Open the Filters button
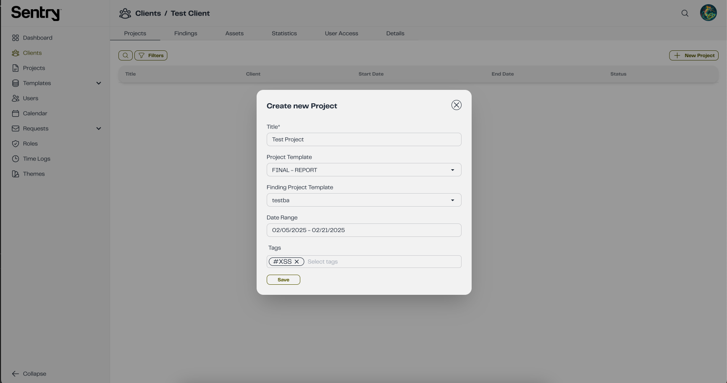 point(151,55)
